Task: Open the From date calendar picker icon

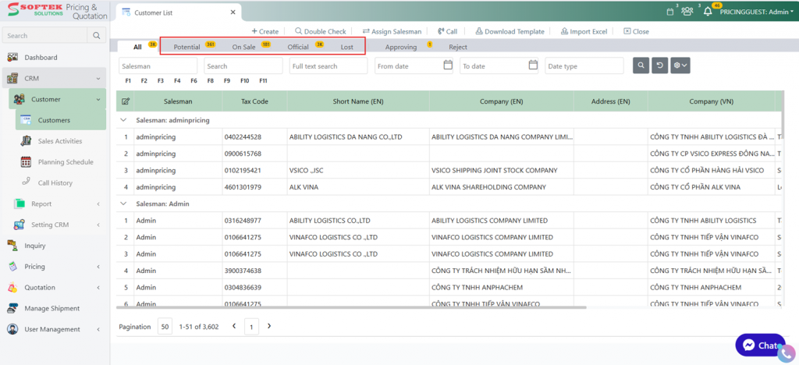Action: pos(448,66)
